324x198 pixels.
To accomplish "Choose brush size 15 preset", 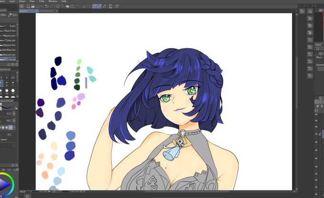I will point(7,92).
